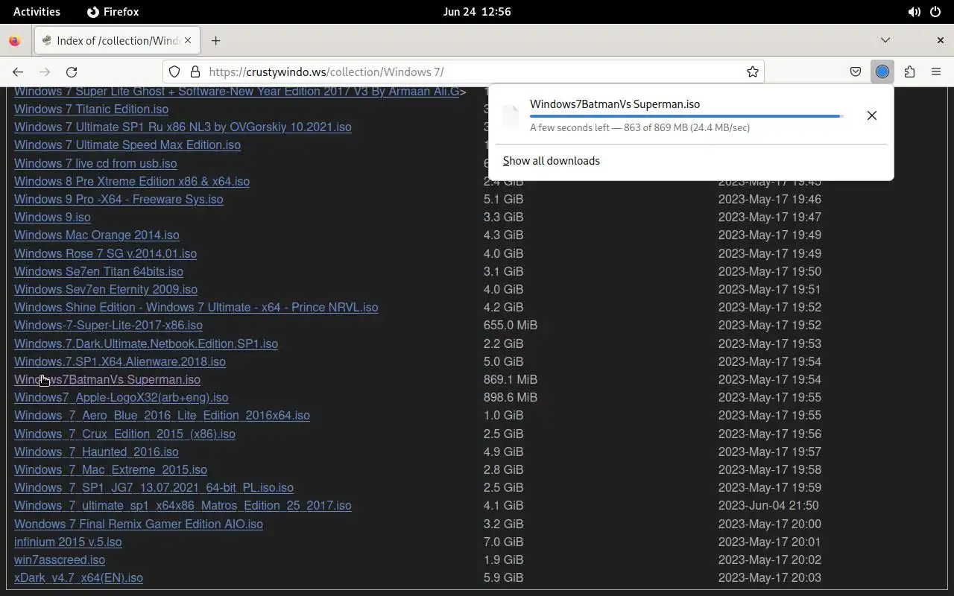This screenshot has height=596, width=954.
Task: Open the system volume icon
Action: coord(914,12)
